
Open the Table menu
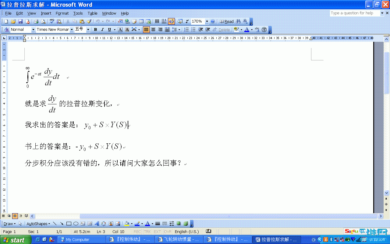pyautogui.click(x=92, y=13)
